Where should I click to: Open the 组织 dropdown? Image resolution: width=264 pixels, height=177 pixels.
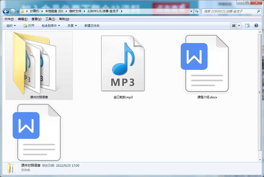(11, 26)
